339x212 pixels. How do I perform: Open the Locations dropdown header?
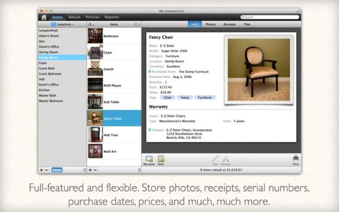62,24
